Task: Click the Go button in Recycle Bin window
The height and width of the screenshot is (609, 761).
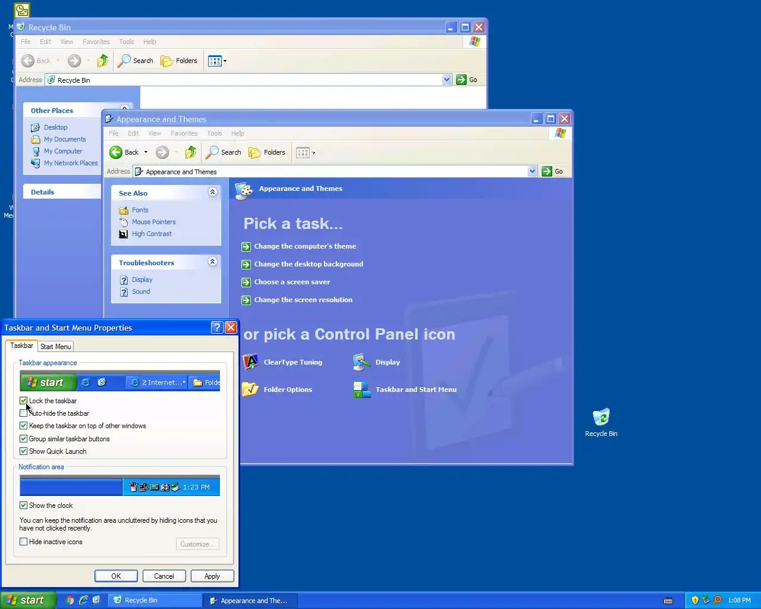Action: point(467,80)
